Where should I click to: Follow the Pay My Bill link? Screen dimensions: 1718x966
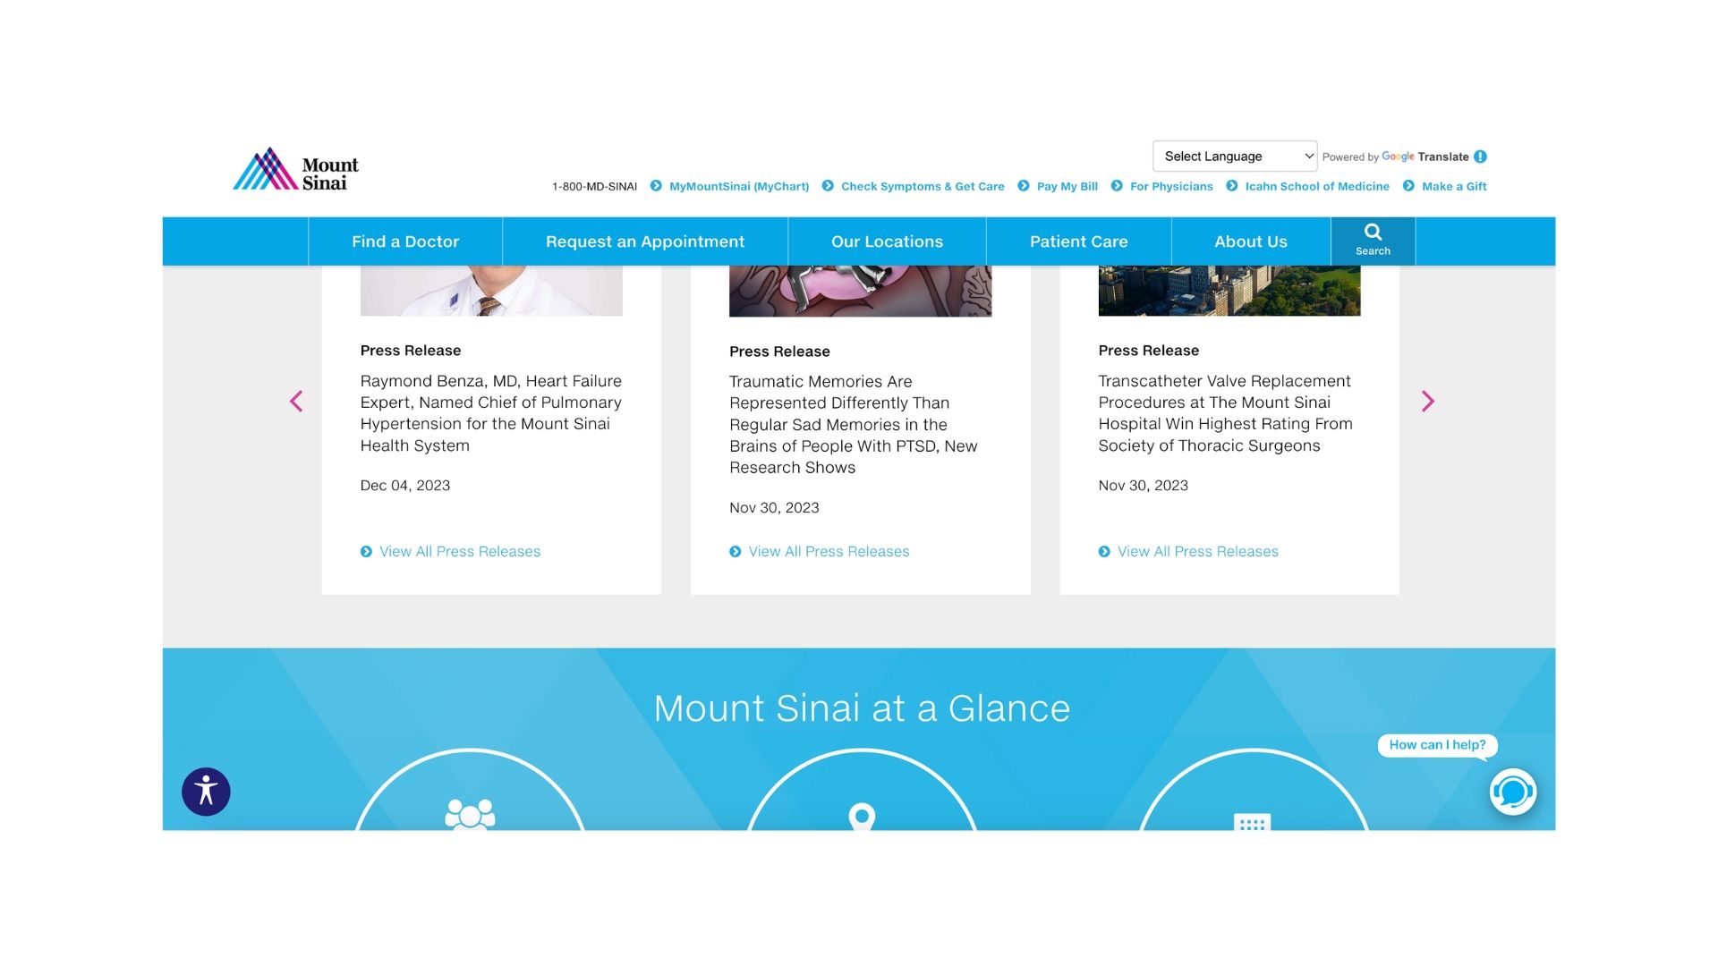click(1067, 186)
